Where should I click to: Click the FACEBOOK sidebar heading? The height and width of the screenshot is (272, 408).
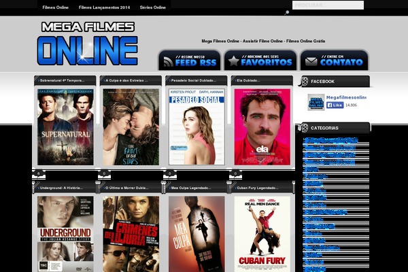(322, 82)
